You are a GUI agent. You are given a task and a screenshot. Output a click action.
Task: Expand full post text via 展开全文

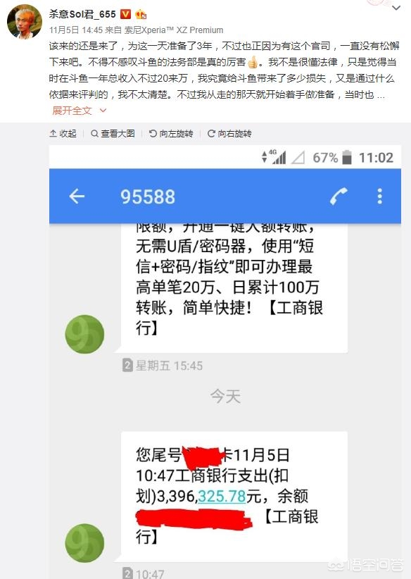(x=79, y=111)
